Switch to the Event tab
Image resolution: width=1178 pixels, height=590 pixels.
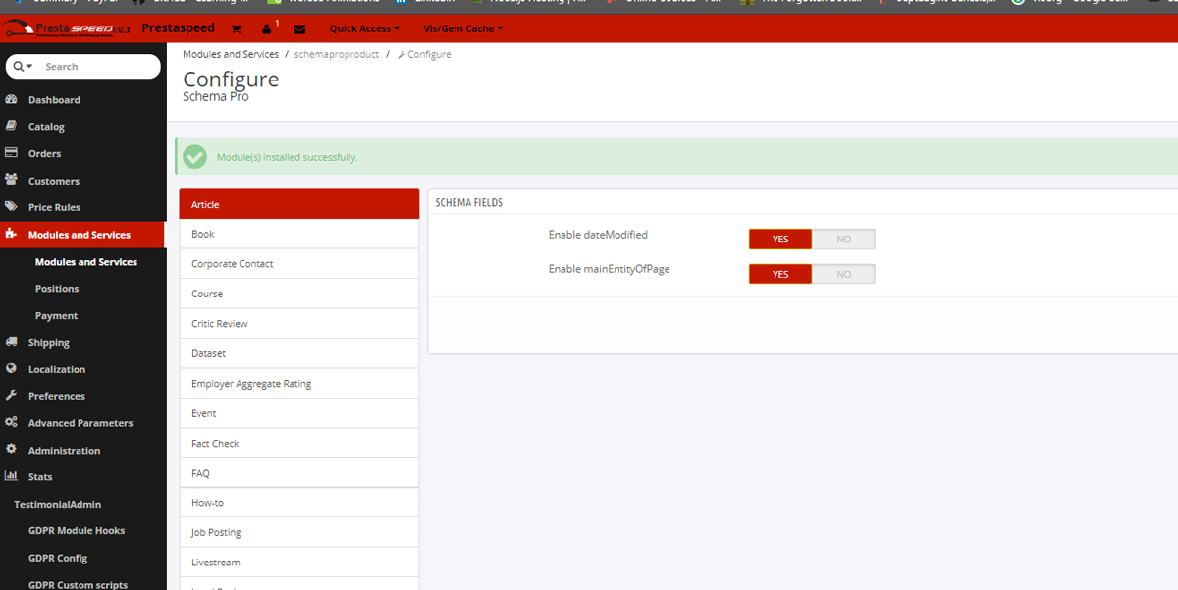[299, 413]
